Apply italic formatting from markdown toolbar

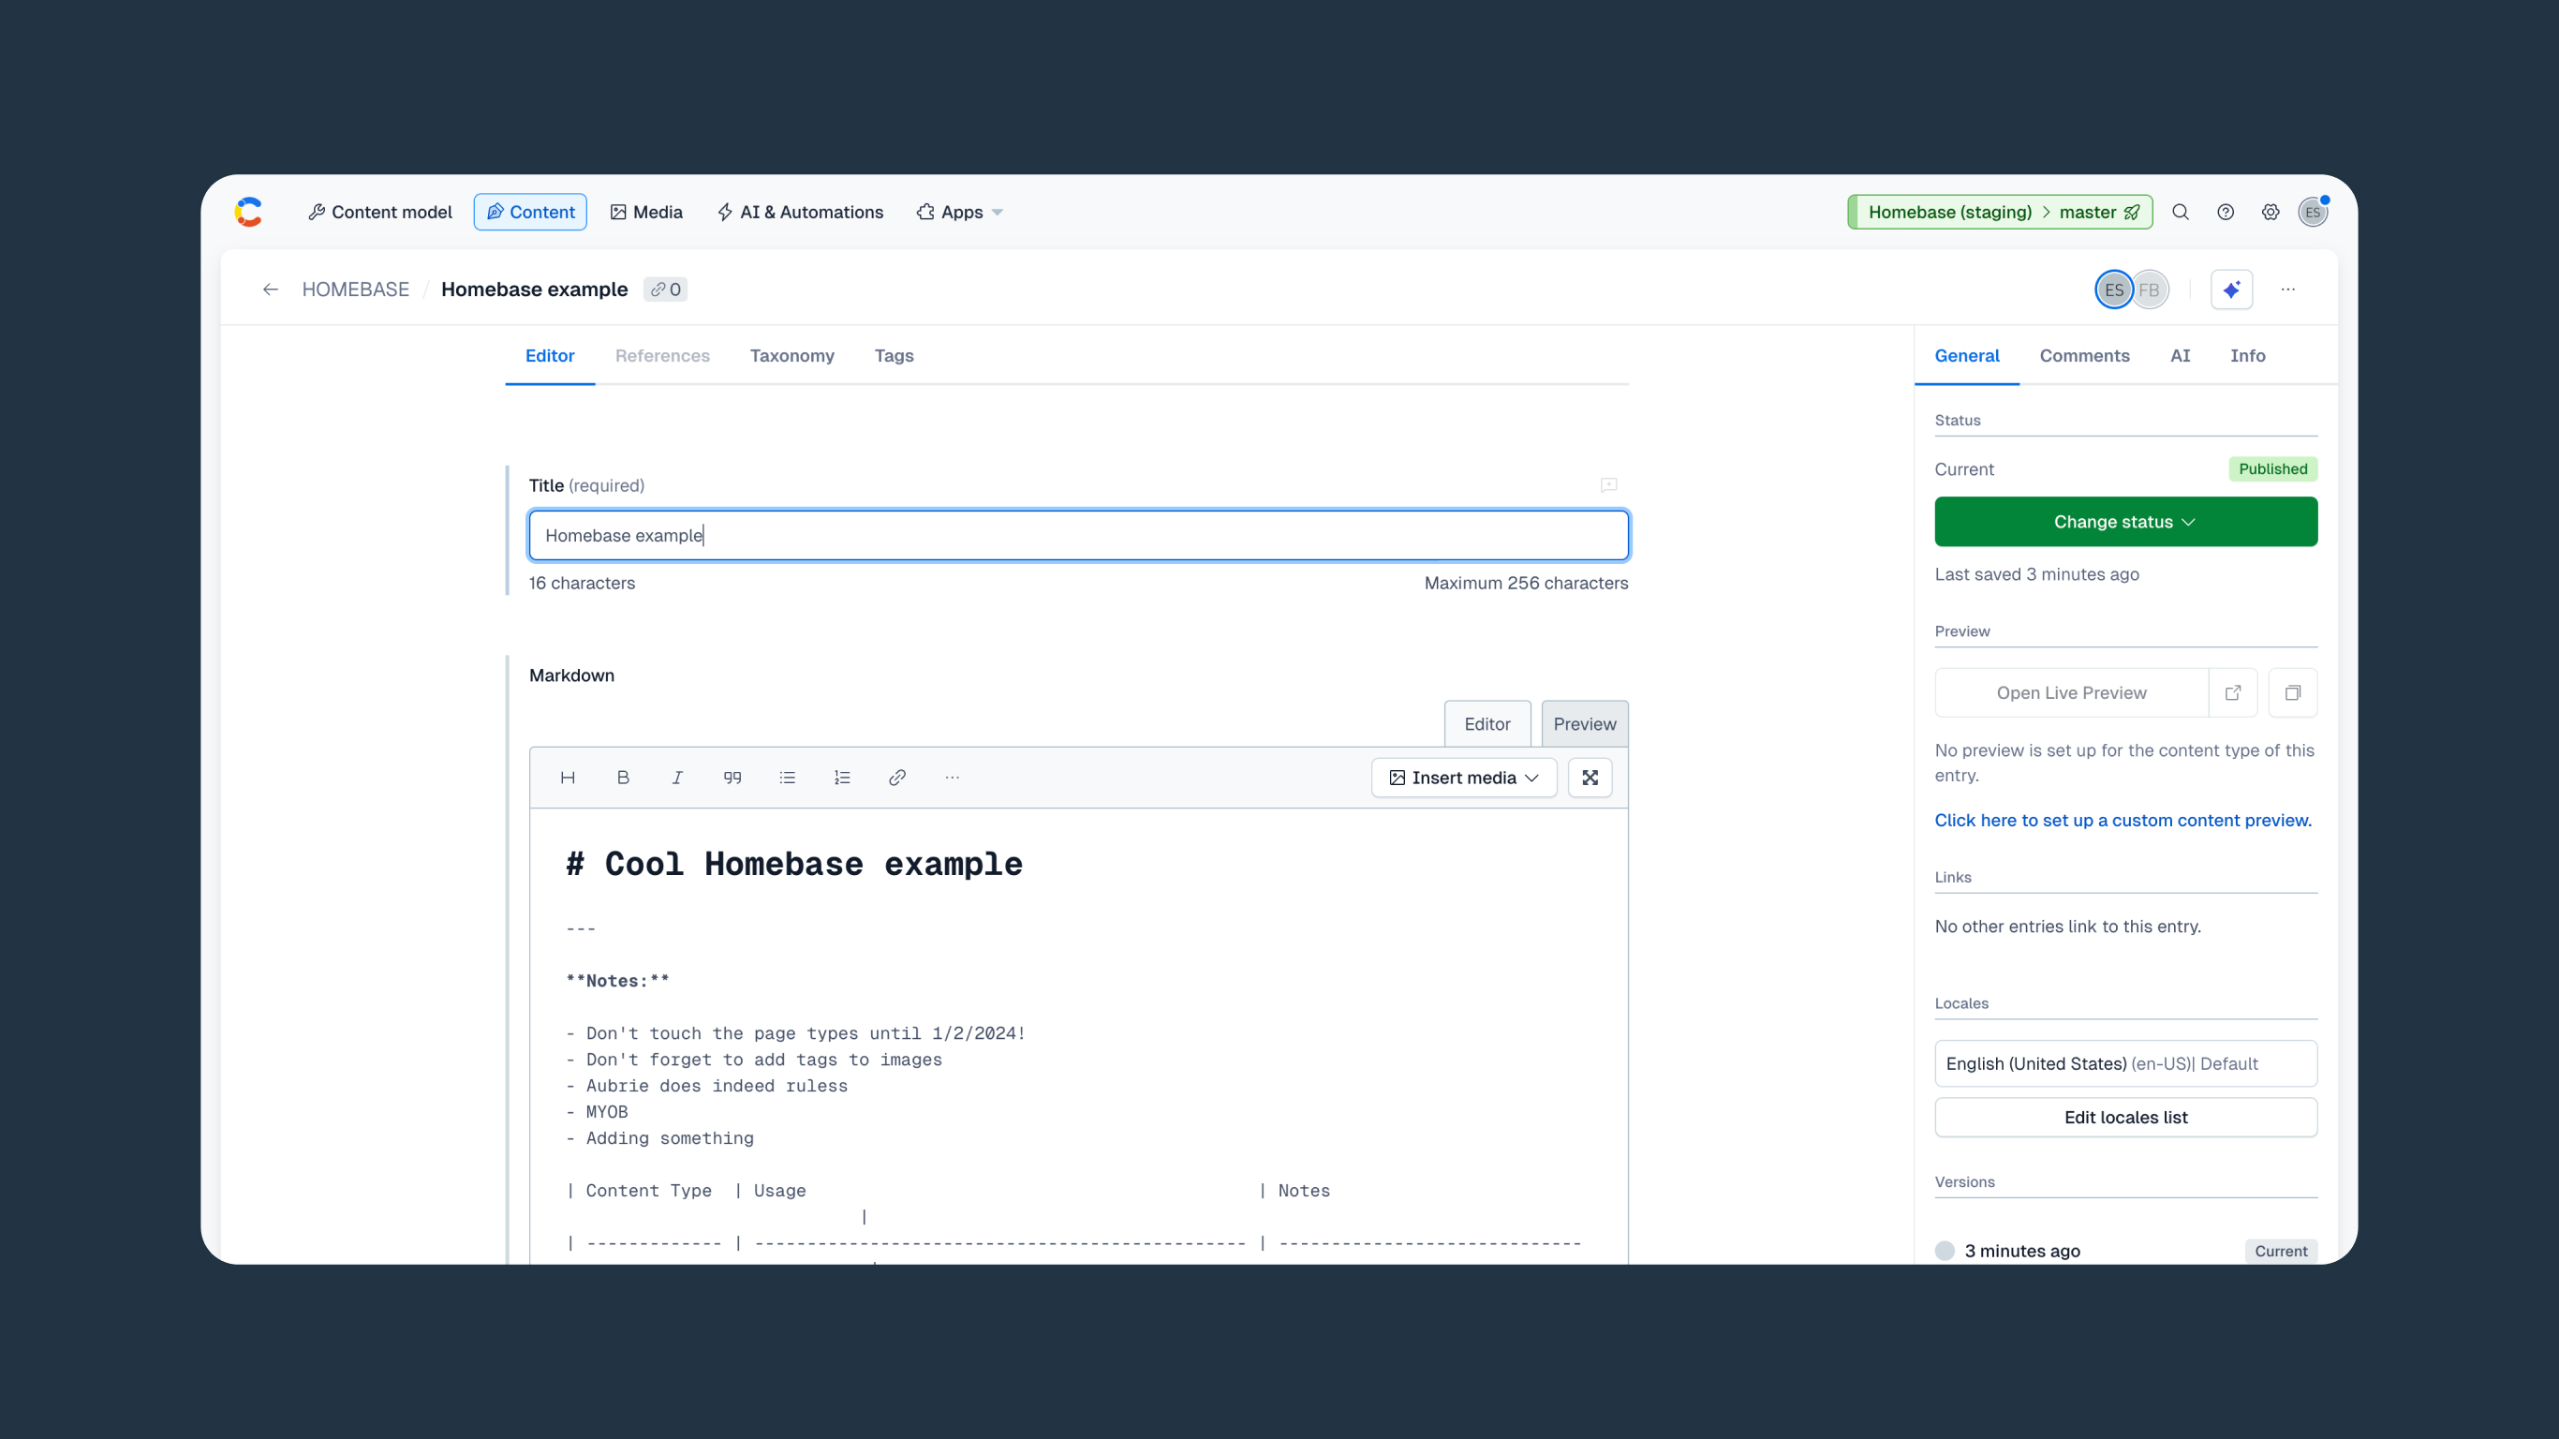[x=677, y=778]
